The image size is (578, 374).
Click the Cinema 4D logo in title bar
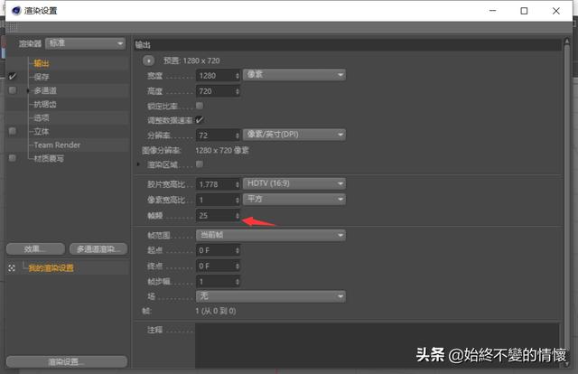coord(16,11)
